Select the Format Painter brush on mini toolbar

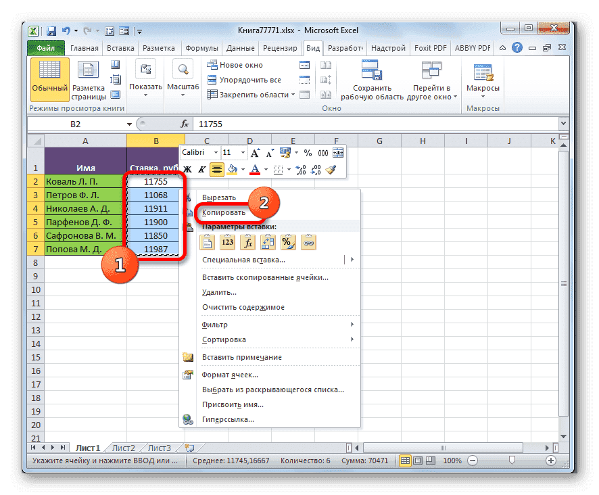331,170
